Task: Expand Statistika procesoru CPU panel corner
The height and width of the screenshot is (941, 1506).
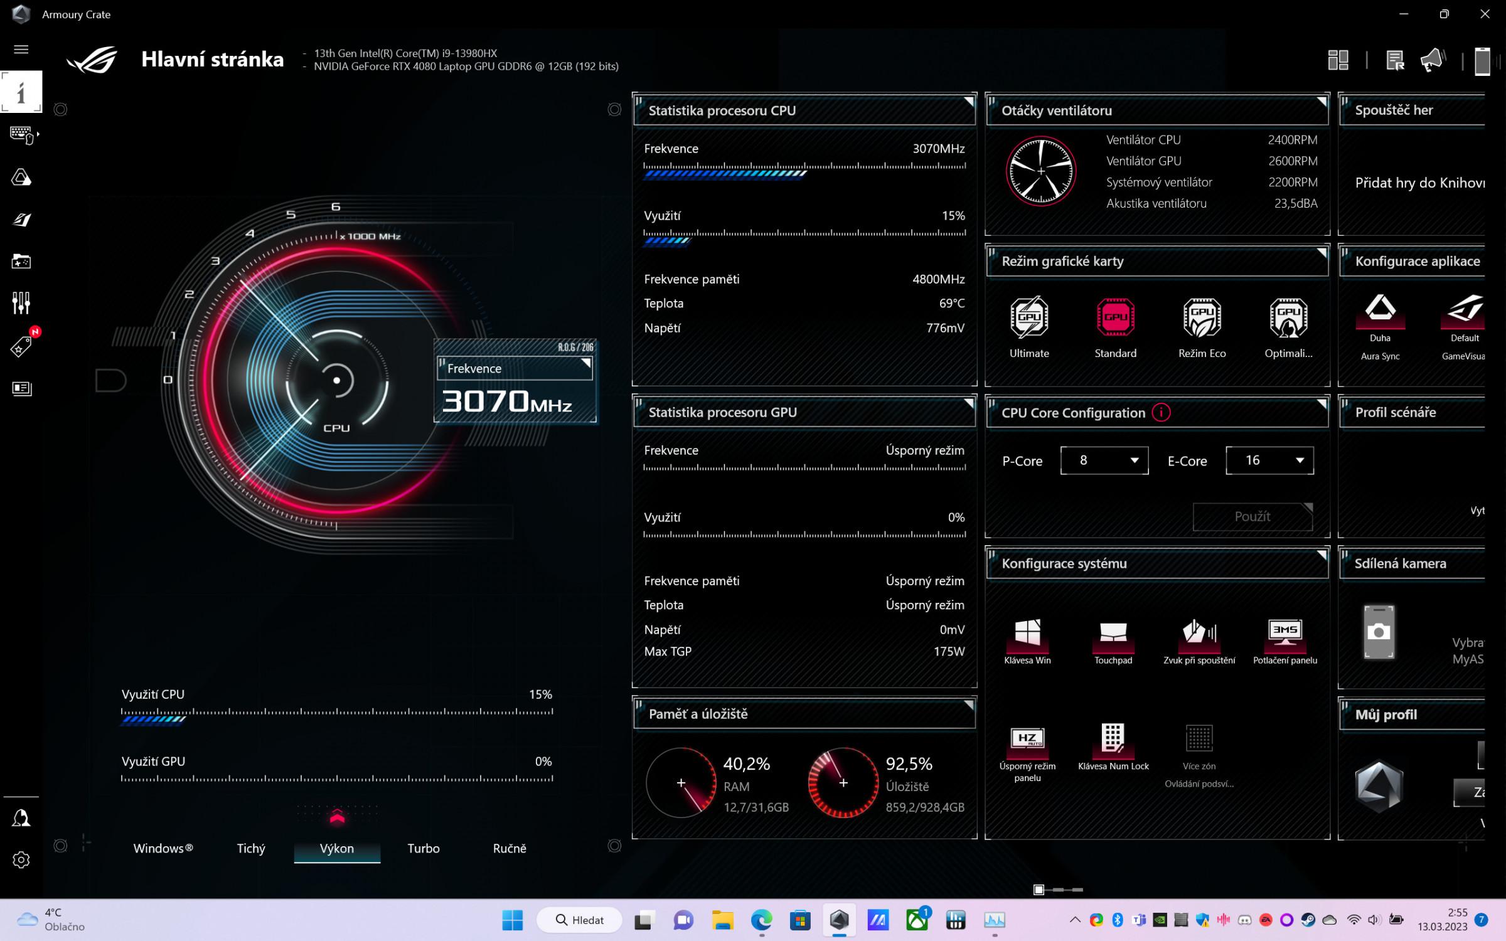Action: pos(969,101)
